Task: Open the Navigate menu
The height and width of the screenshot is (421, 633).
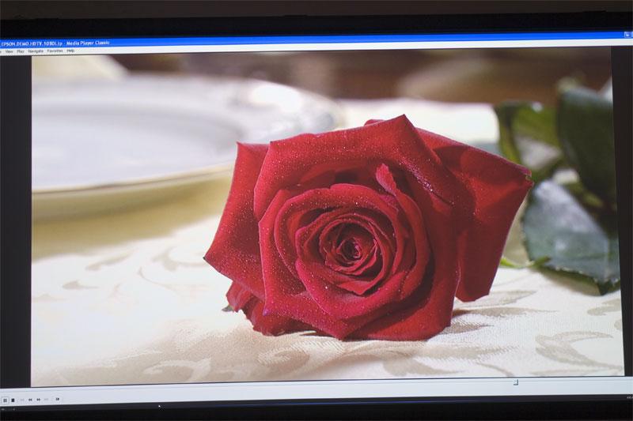Action: pyautogui.click(x=36, y=51)
